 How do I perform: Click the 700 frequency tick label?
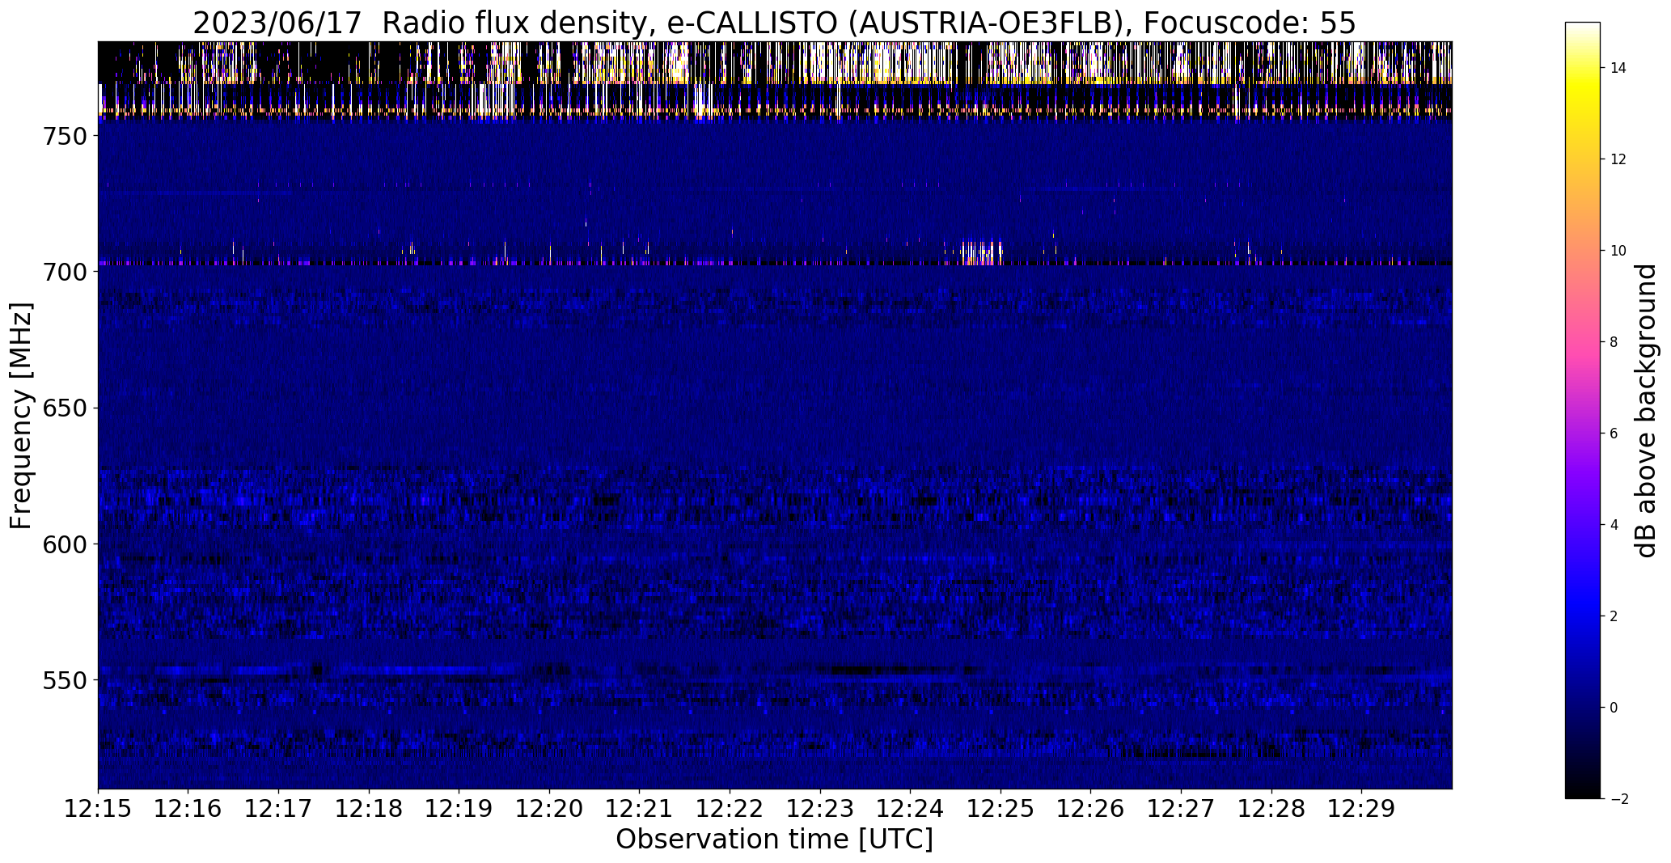pos(64,272)
